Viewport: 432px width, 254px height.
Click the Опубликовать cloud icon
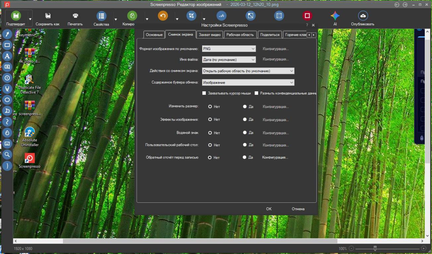(363, 16)
